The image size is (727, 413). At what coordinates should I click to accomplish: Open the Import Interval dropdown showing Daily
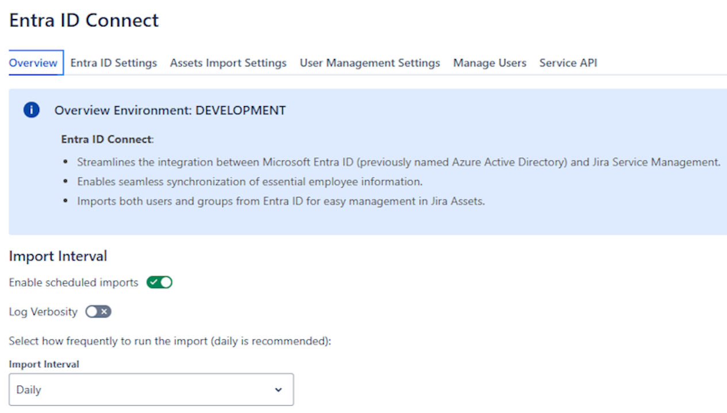point(151,389)
